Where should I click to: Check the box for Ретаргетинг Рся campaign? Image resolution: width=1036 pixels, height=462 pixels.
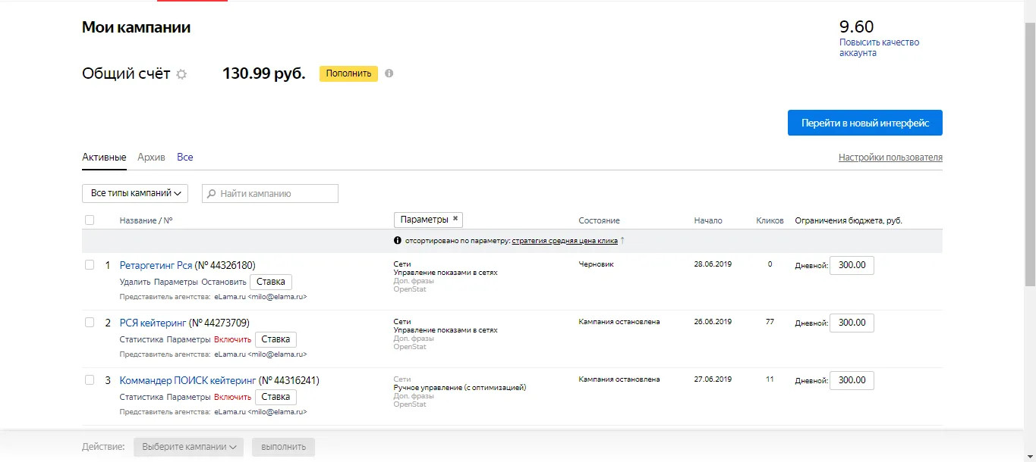pos(90,265)
